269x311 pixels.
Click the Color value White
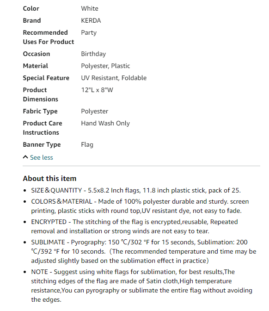tap(90, 8)
